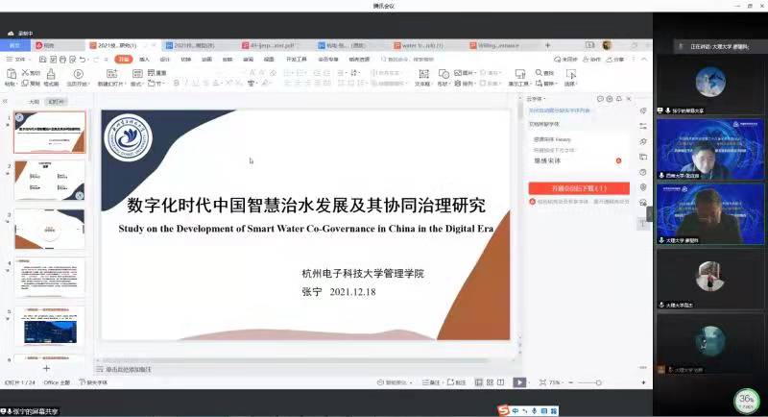
Task: Expand the 文件 (File) menu dropdown
Action: 18,60
